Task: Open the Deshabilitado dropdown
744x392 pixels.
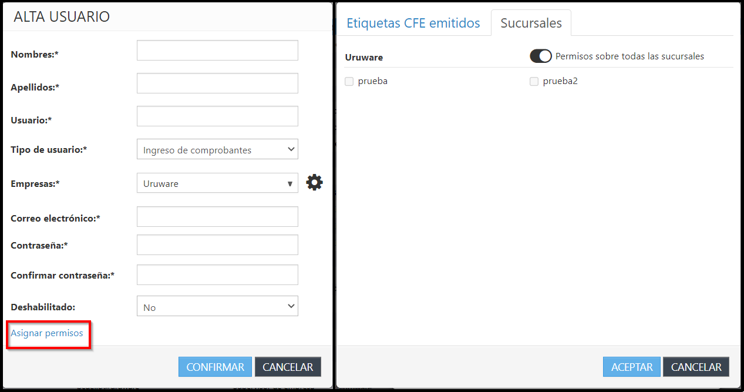Action: [217, 306]
